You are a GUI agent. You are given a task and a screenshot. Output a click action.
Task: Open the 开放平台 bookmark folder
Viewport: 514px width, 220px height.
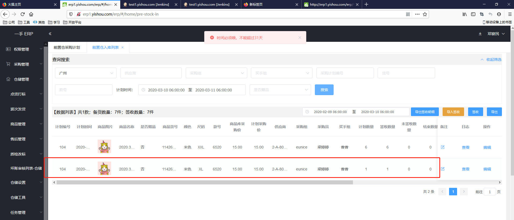point(72,22)
